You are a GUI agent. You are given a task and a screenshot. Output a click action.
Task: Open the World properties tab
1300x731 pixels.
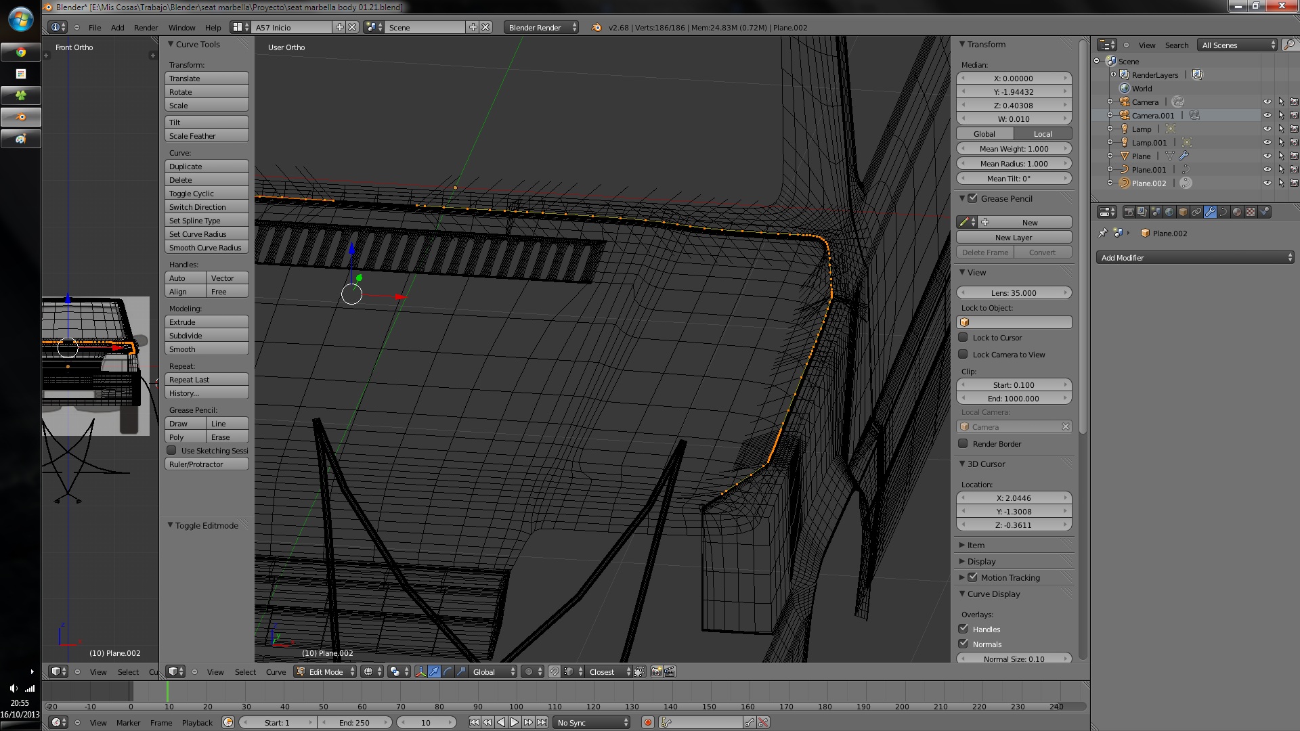click(1169, 212)
